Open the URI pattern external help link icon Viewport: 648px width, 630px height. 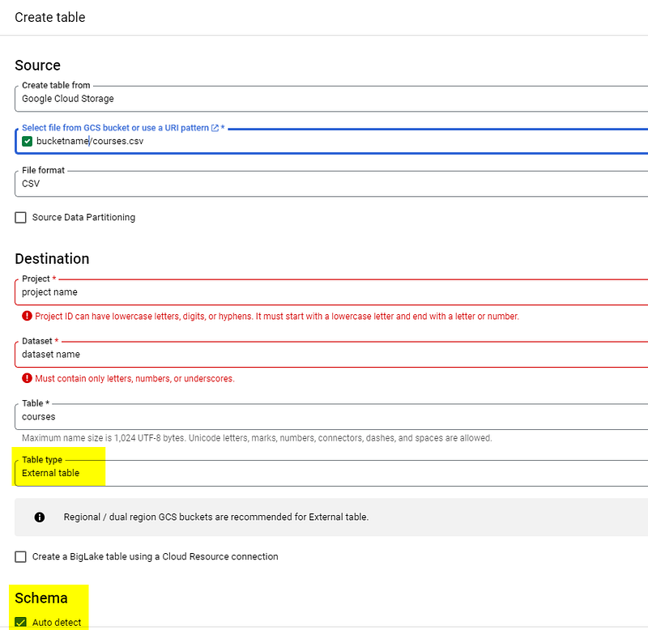215,128
